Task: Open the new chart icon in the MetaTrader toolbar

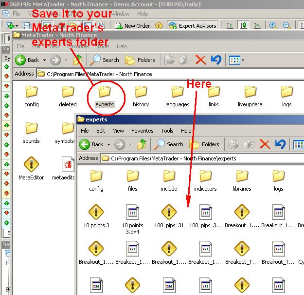Action: pos(10,25)
